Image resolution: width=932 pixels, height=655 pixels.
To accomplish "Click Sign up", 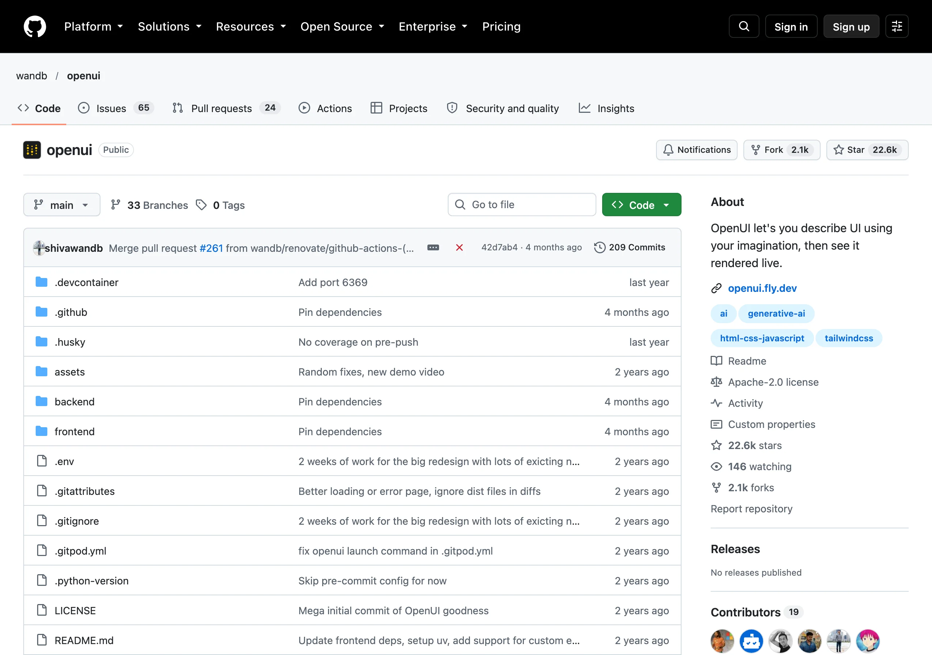I will (x=851, y=26).
